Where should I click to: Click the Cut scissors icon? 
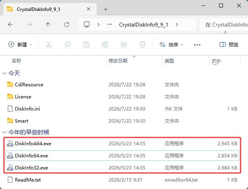pyautogui.click(x=49, y=45)
